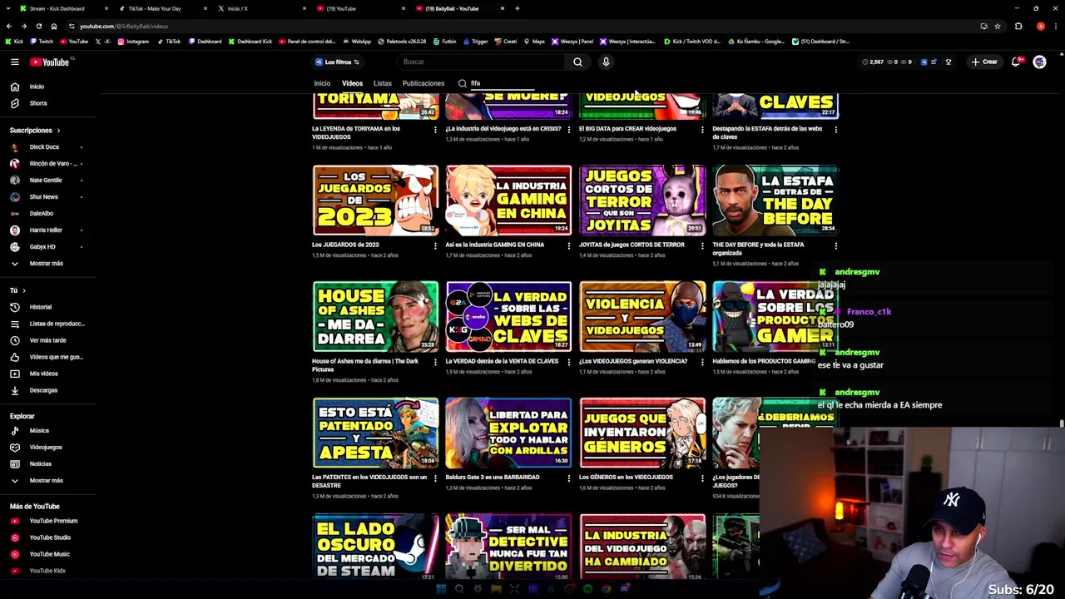1065x599 pixels.
Task: Open Dieck Docs subscription
Action: click(45, 147)
